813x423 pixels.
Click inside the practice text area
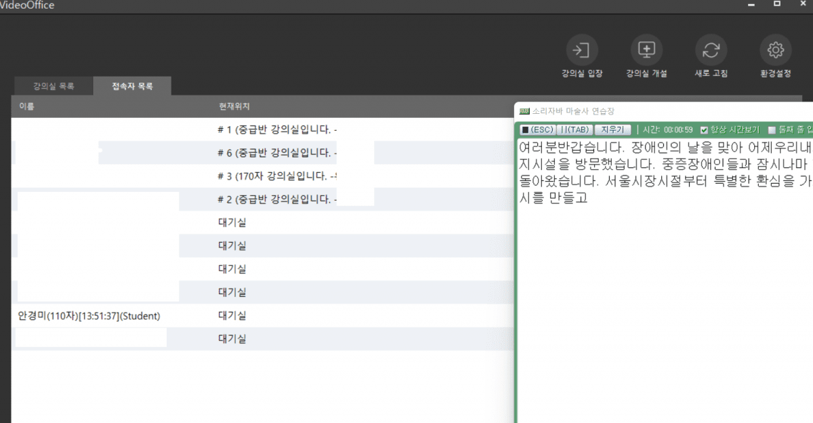[664, 305]
